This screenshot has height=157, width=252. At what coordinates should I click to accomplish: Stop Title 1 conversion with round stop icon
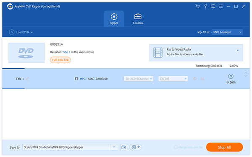pyautogui.click(x=231, y=76)
